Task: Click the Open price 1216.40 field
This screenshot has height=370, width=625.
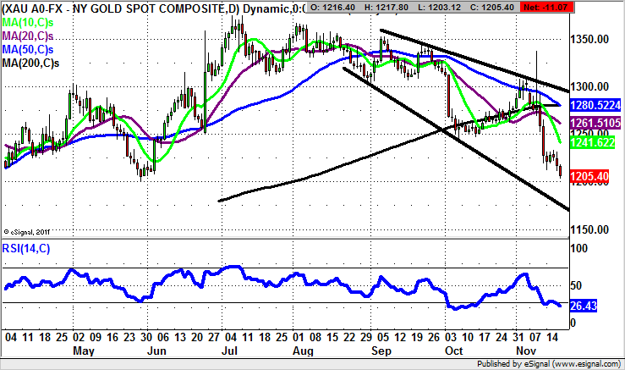Action: 337,8
